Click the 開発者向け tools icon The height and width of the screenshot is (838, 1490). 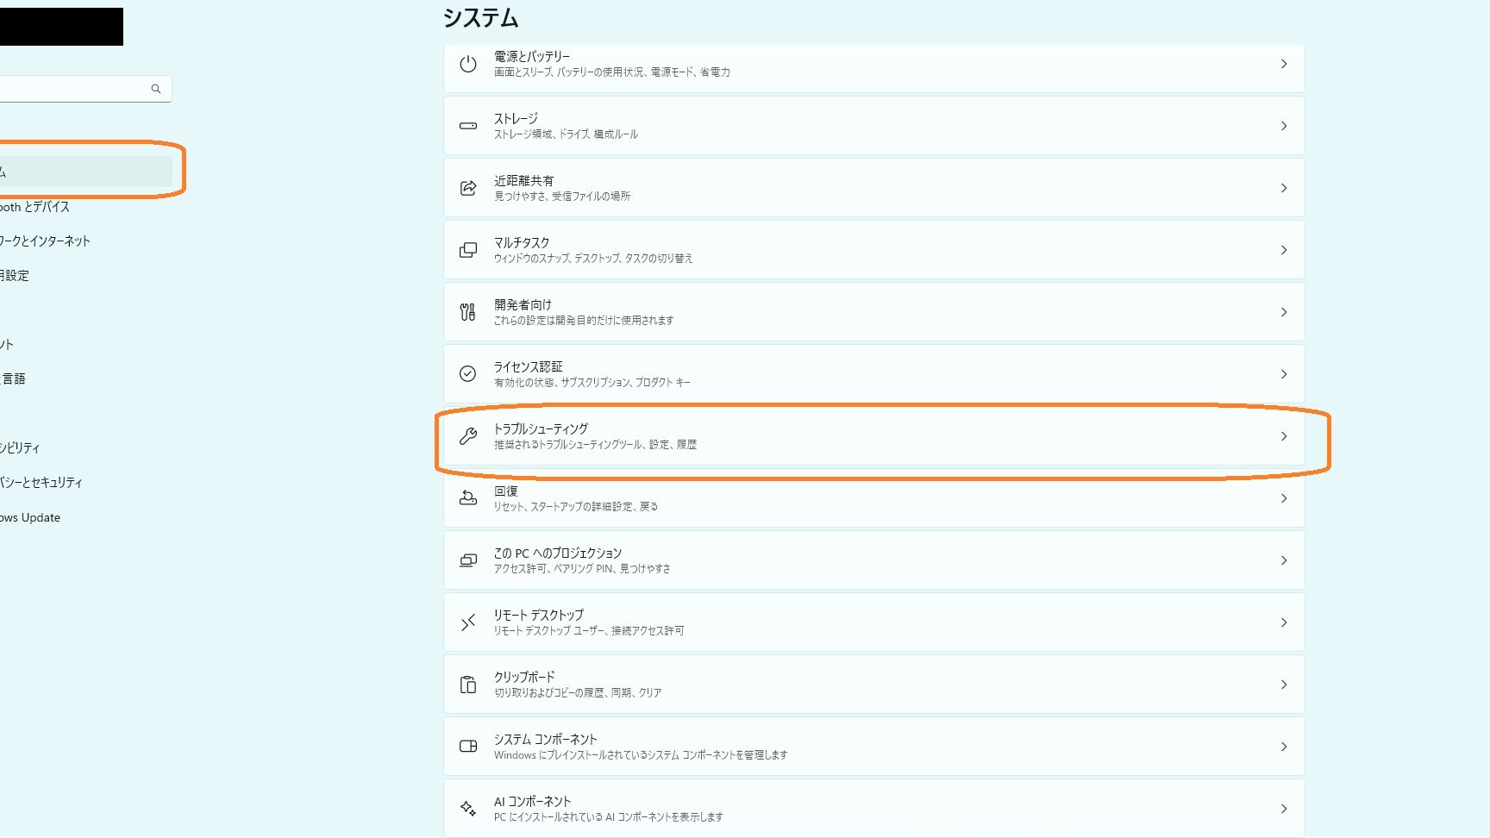468,312
